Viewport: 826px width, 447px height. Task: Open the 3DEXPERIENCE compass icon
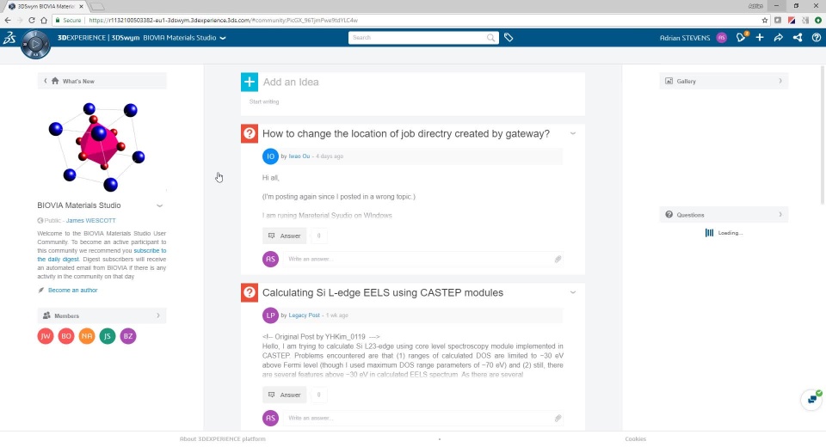(35, 44)
